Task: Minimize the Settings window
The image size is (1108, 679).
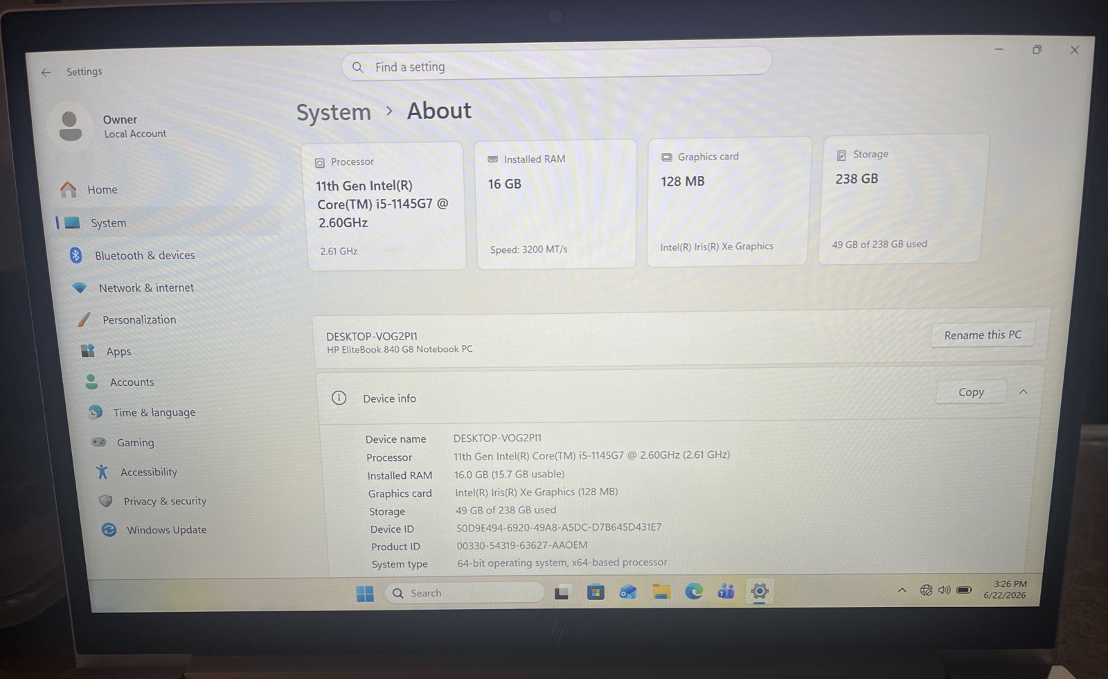Action: pos(999,49)
